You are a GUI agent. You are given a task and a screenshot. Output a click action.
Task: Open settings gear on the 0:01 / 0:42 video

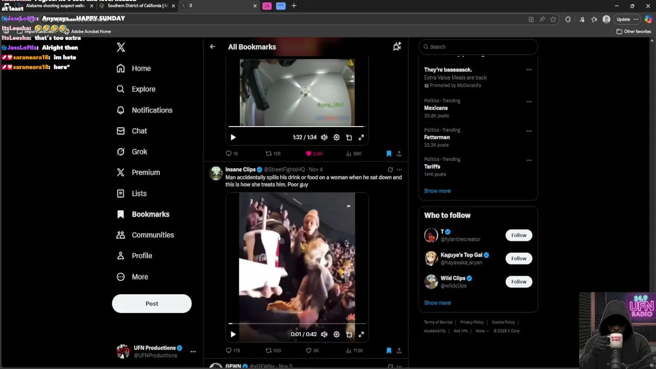pos(337,334)
